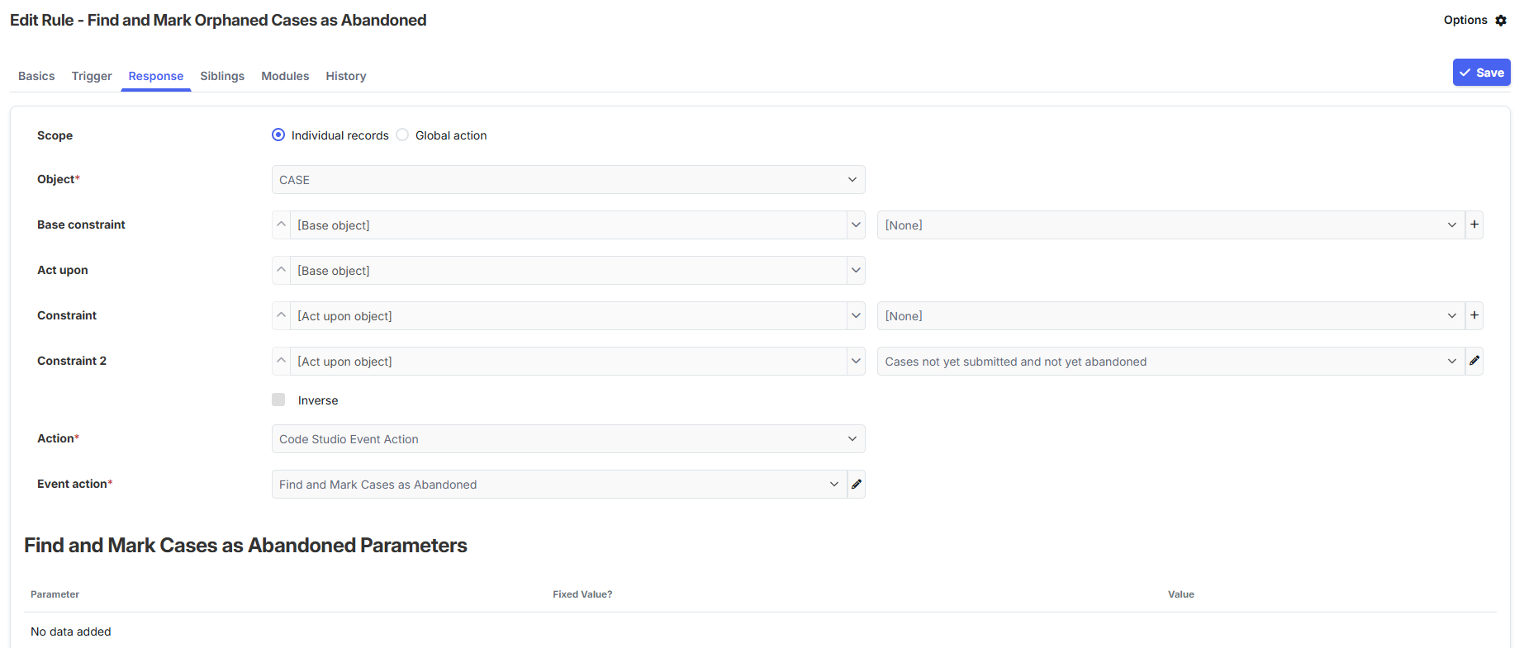1524x648 pixels.
Task: Go to the History tab
Action: click(x=345, y=76)
